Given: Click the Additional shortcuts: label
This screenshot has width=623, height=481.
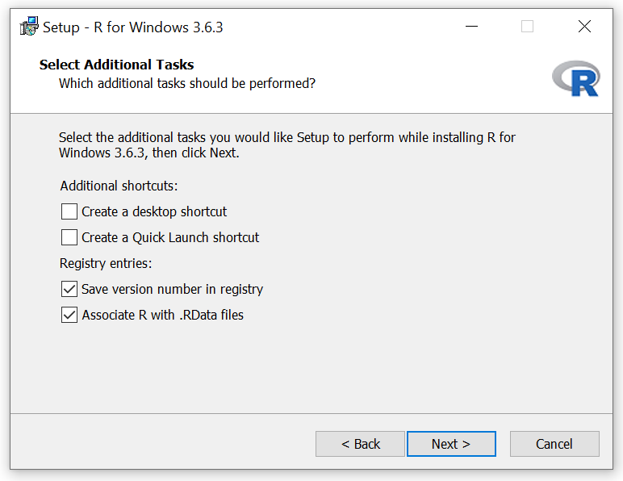Looking at the screenshot, I should coord(119,186).
